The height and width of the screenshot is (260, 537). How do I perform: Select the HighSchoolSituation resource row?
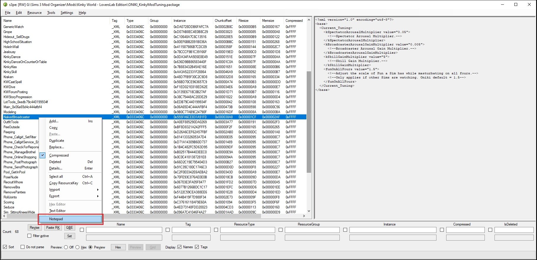(x=154, y=42)
